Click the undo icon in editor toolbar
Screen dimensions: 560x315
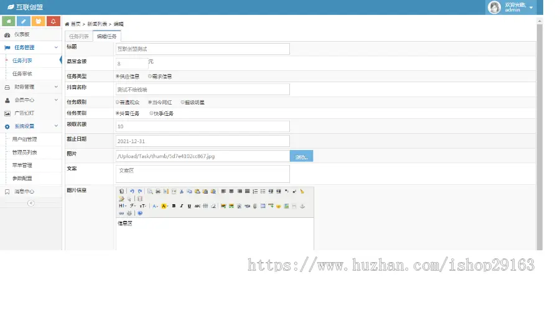point(132,192)
